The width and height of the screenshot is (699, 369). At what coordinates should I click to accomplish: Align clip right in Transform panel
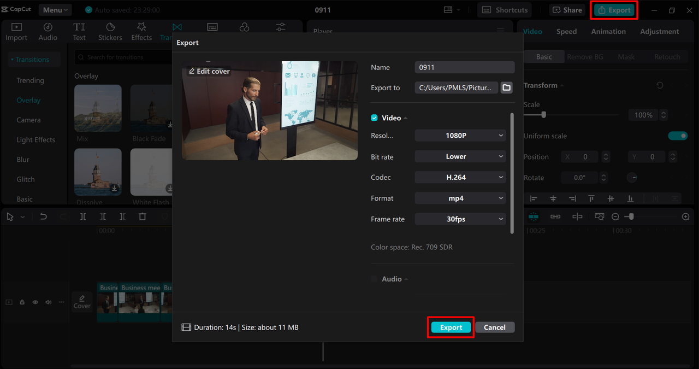pos(572,198)
